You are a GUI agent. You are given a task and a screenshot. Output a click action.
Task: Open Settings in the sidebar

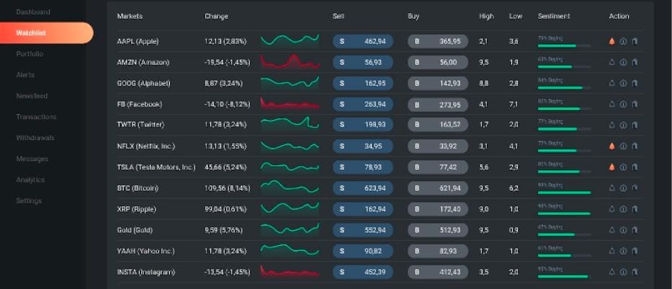(29, 201)
